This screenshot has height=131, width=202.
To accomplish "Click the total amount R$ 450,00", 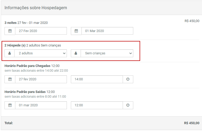I will [x=191, y=123].
